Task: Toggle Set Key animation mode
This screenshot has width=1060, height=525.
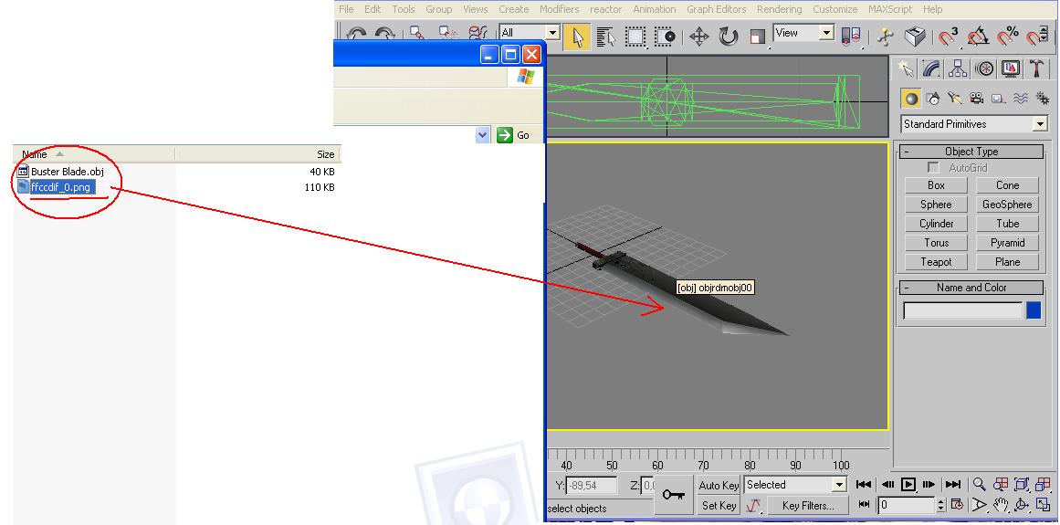Action: coord(718,506)
